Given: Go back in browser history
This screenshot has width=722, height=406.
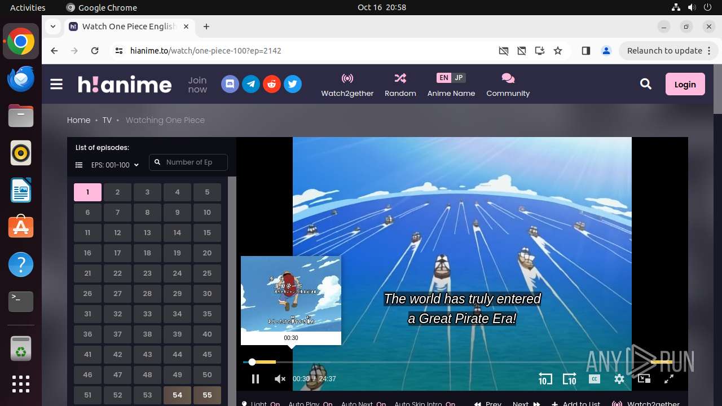Looking at the screenshot, I should (x=54, y=51).
